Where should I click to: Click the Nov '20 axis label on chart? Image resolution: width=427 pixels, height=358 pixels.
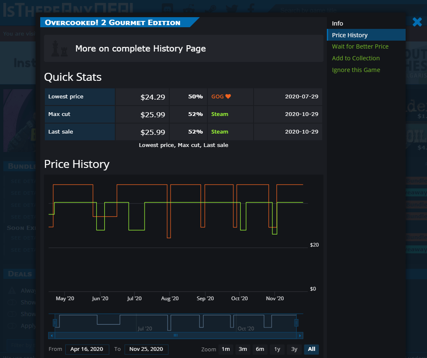point(275,299)
